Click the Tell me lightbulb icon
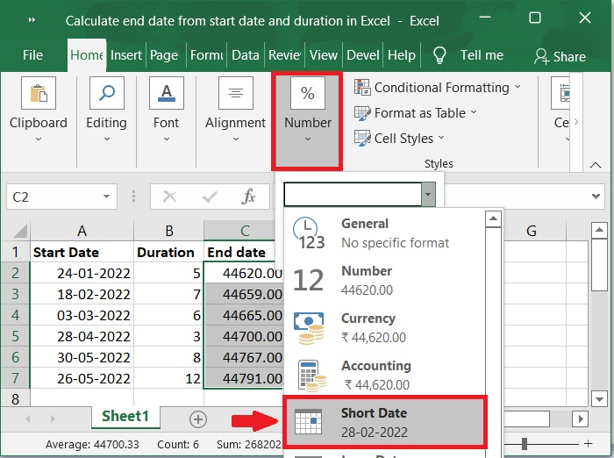 [440, 55]
